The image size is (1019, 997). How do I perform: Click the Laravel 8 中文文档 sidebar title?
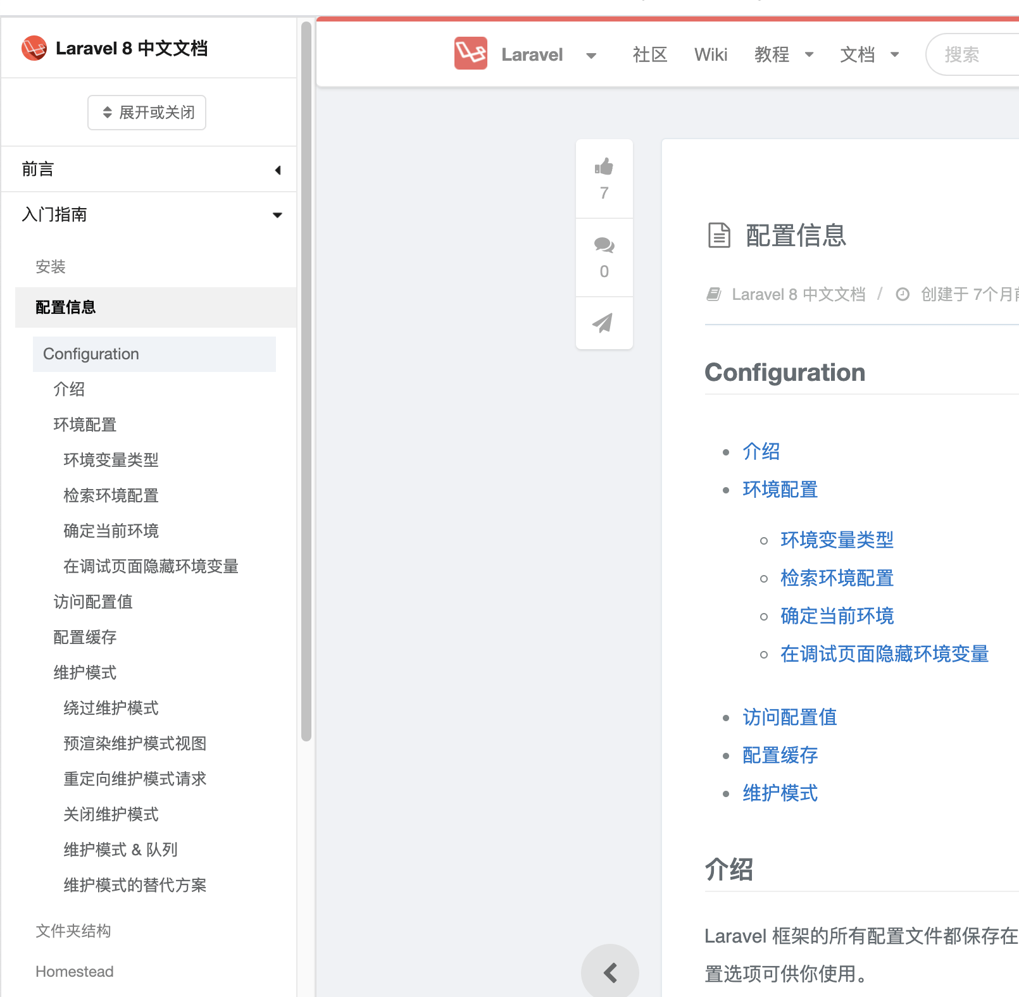point(132,48)
